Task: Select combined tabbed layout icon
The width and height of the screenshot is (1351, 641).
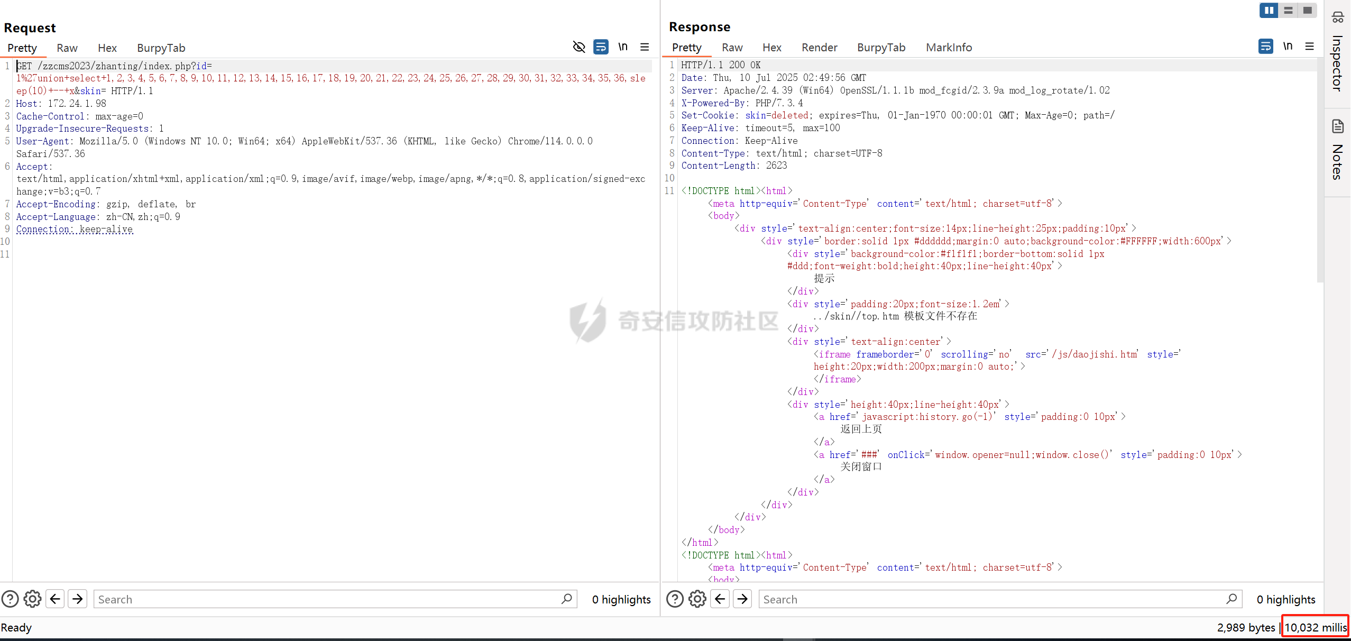Action: point(1307,10)
